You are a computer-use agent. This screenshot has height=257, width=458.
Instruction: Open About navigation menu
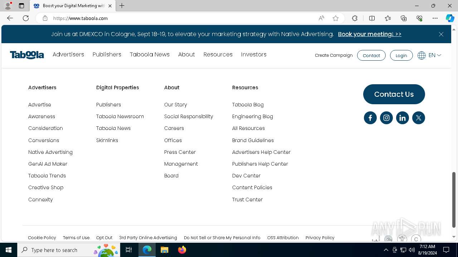pyautogui.click(x=186, y=55)
